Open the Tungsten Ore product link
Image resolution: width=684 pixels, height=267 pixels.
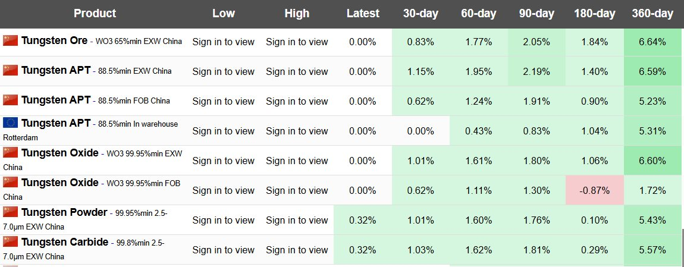coord(54,41)
